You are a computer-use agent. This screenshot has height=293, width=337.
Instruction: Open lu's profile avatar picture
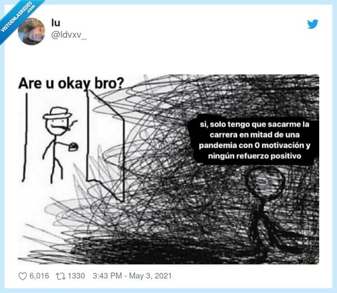[x=31, y=31]
